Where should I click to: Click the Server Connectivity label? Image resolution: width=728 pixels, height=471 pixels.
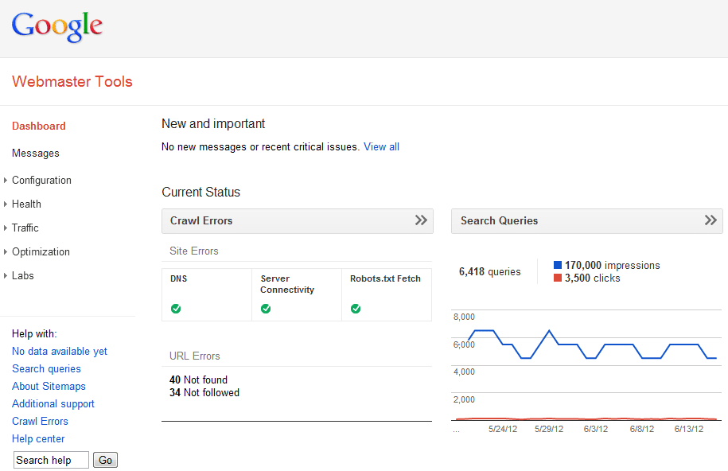click(x=287, y=284)
